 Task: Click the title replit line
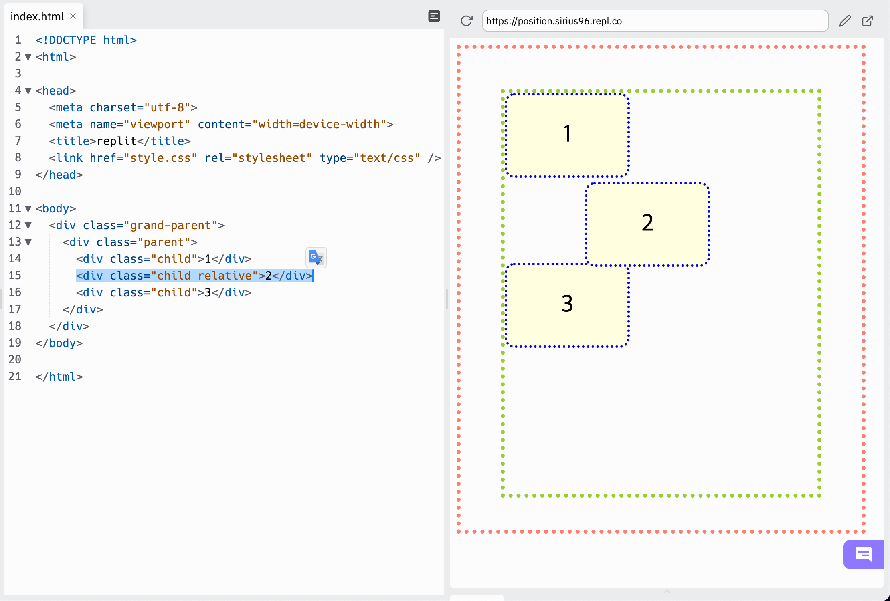(x=120, y=141)
